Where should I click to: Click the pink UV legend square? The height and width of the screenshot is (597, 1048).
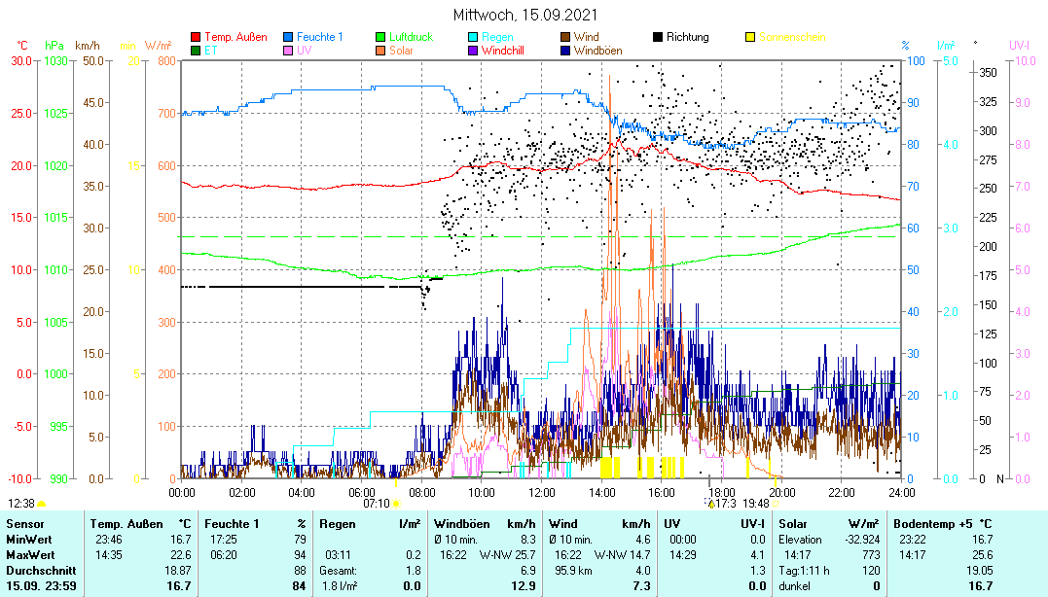pos(288,51)
